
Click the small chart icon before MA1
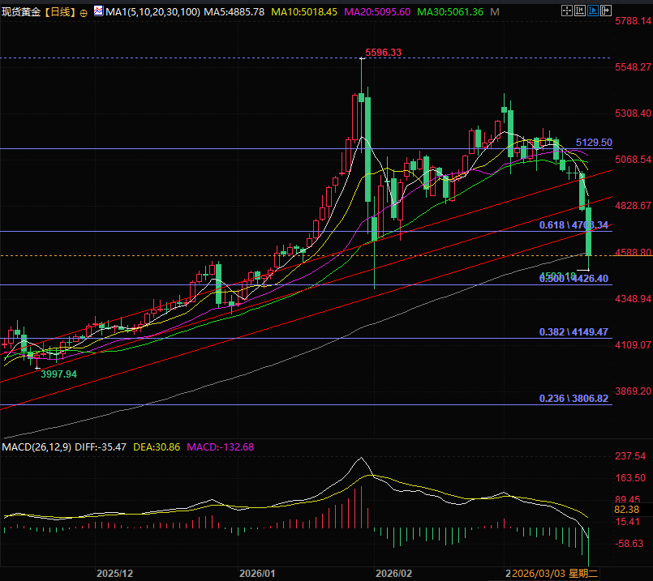point(98,12)
